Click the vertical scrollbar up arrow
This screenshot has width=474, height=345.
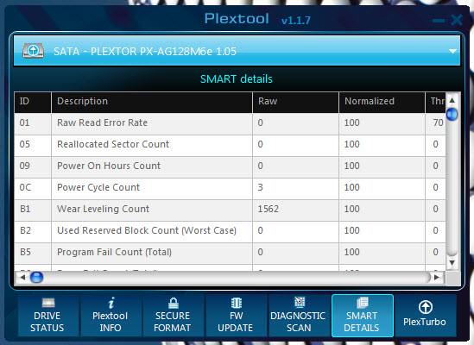click(452, 100)
